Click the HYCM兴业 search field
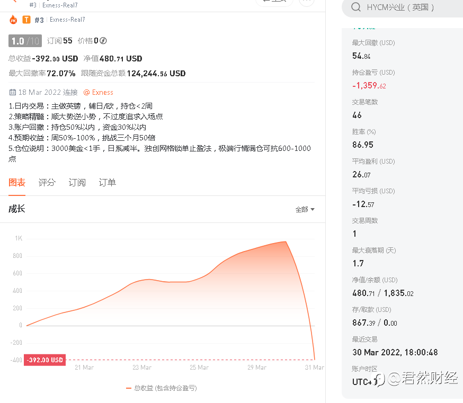This screenshot has height=403, width=463. (402, 7)
